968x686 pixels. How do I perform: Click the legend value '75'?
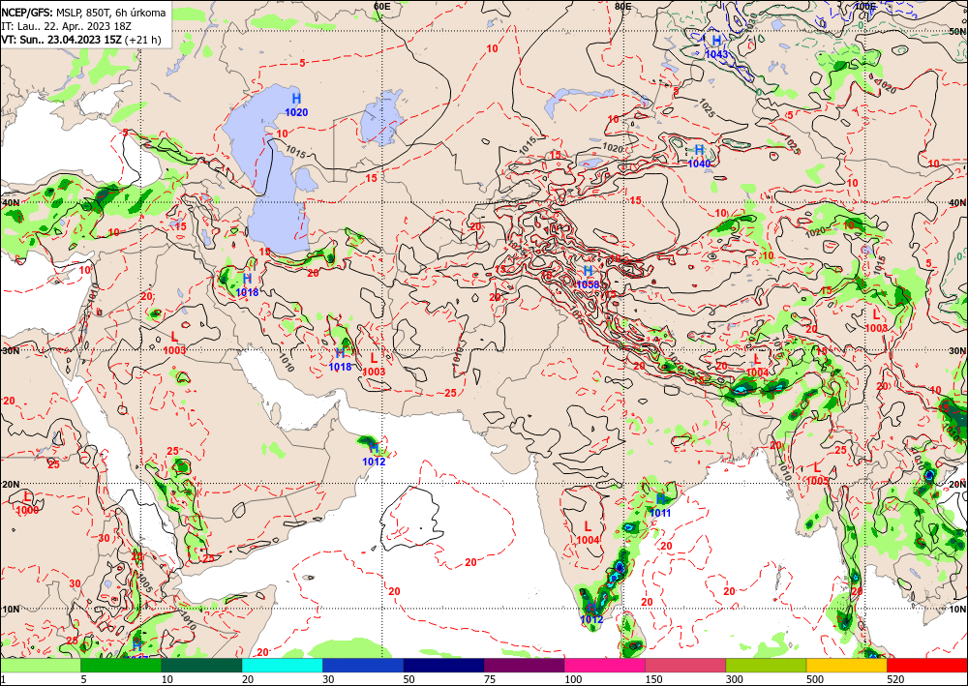click(489, 680)
